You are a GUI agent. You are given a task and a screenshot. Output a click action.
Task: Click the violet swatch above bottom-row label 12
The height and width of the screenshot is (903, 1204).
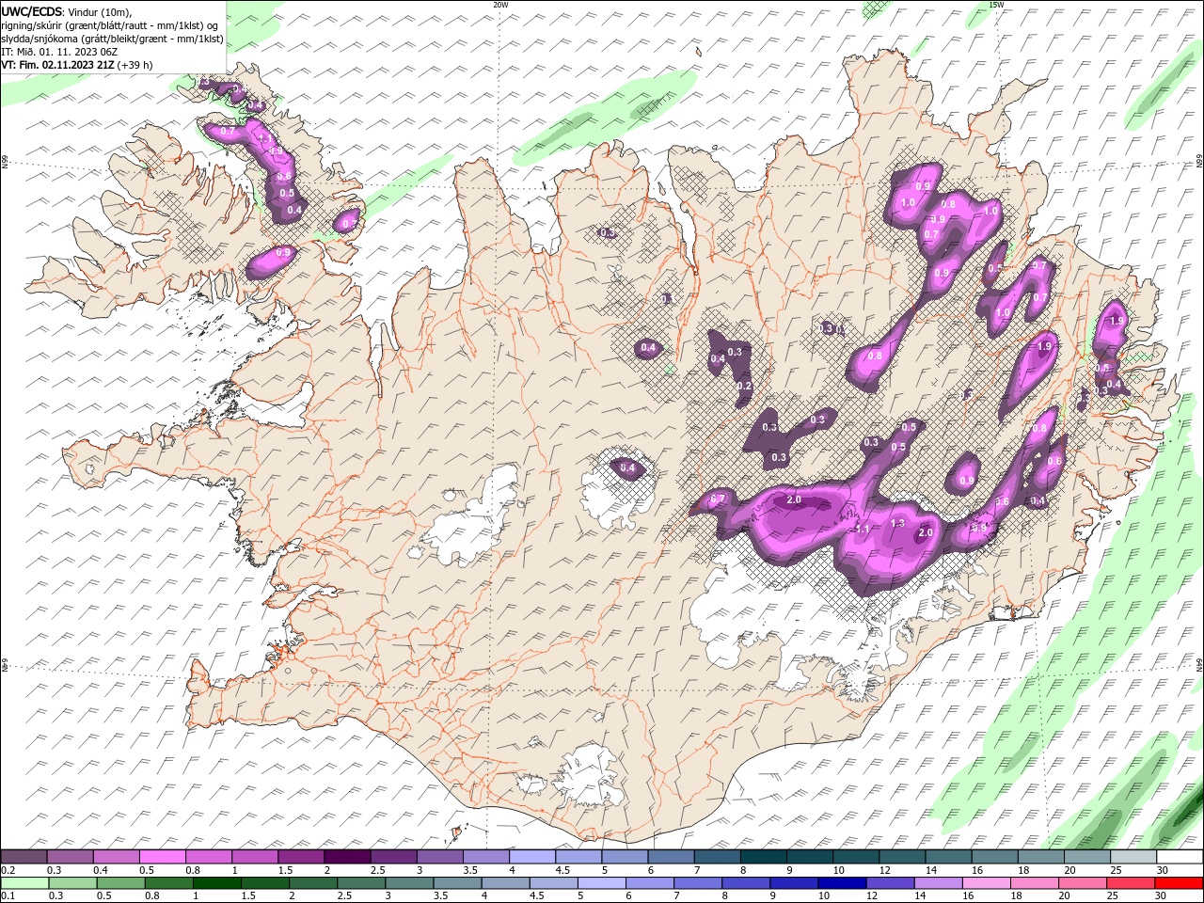pos(889,883)
